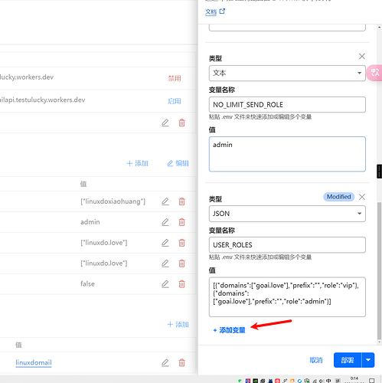Screen dimensions: 382x383
Task: Remove the USER_ROLES variable block
Action: point(362,197)
